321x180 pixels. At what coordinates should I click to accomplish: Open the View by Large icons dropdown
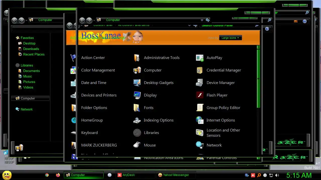click(x=230, y=38)
